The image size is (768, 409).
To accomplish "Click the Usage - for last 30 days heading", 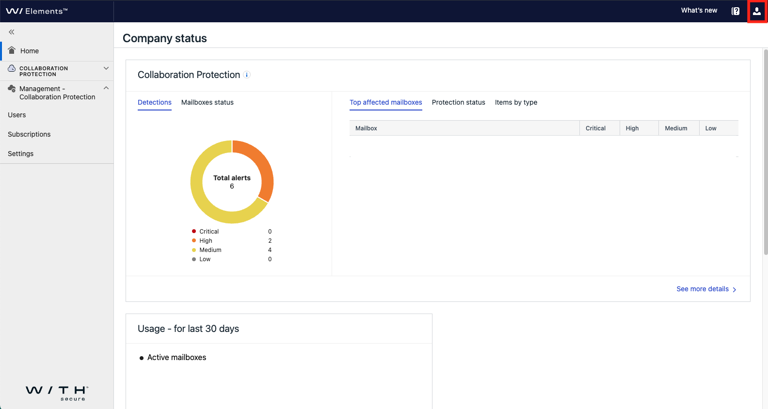I will pos(188,329).
